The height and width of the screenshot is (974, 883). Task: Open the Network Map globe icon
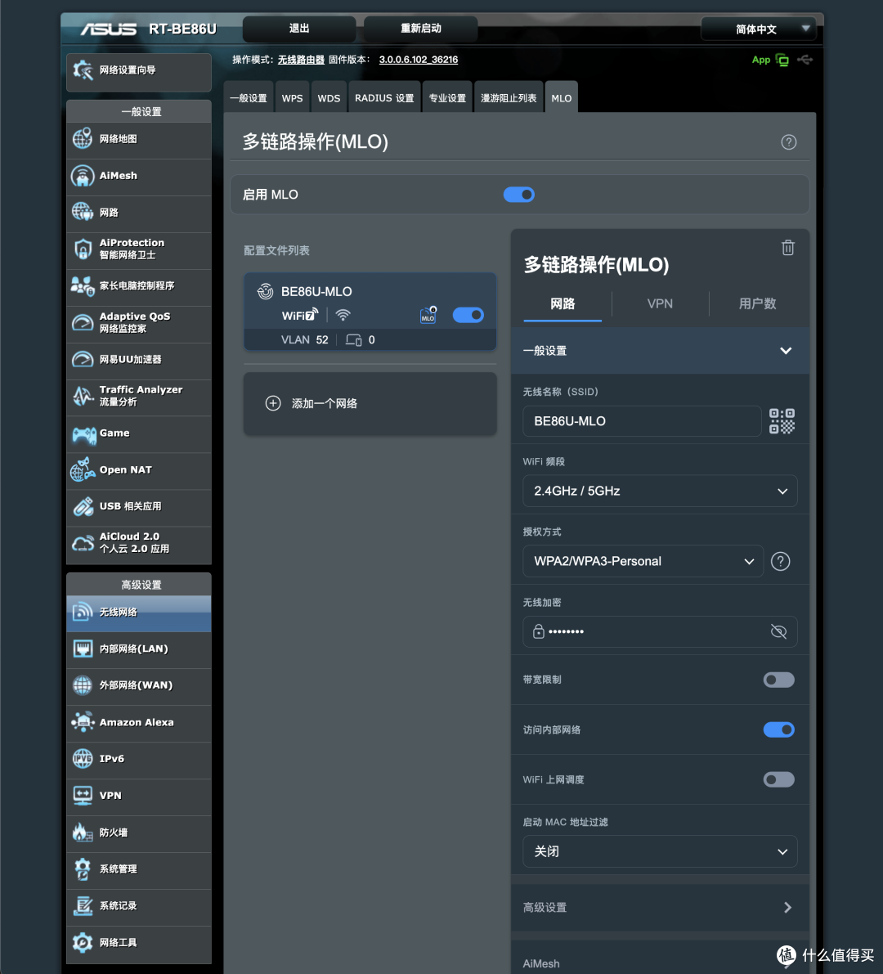tap(83, 139)
